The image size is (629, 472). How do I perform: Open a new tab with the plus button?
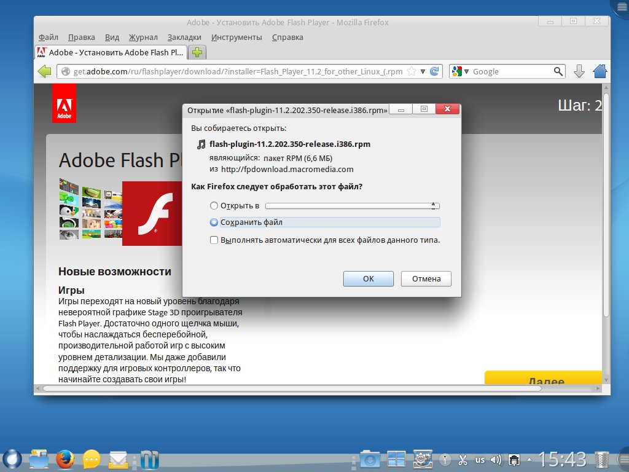(x=197, y=52)
